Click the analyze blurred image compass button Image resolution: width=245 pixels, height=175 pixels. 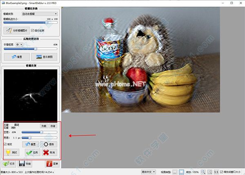[16, 30]
